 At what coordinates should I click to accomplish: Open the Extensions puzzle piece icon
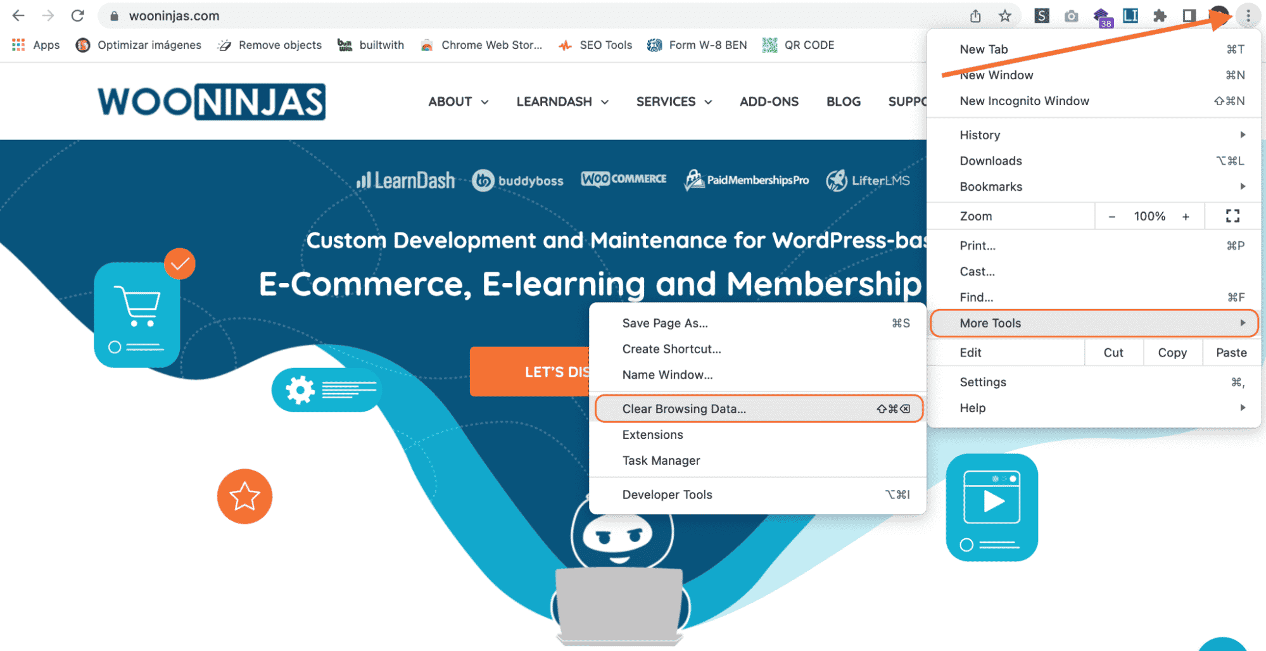click(x=1160, y=16)
